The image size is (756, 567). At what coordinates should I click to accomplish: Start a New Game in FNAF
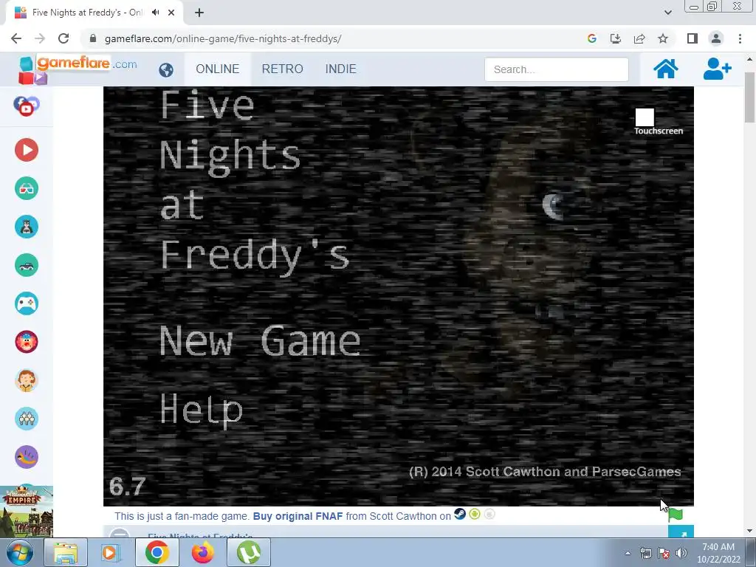coord(260,341)
